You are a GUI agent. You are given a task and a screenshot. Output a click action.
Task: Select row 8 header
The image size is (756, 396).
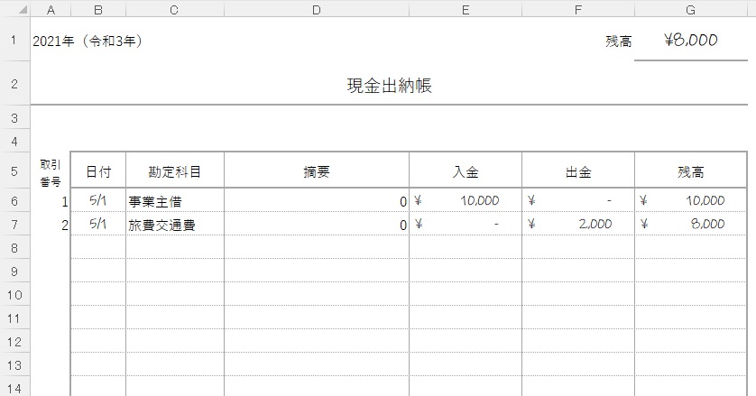click(14, 248)
